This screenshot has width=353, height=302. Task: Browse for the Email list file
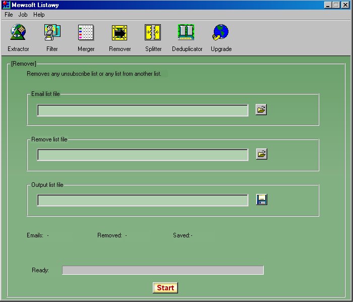(x=261, y=110)
